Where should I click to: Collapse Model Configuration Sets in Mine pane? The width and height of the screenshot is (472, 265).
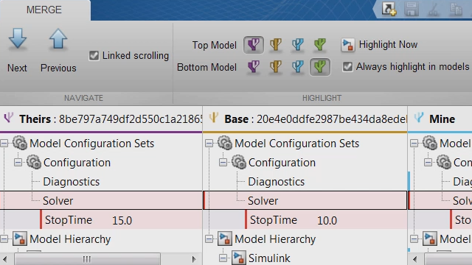[414, 144]
